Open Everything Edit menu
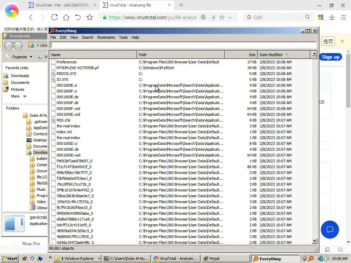Viewport: 351px width, 263px height. click(63, 37)
